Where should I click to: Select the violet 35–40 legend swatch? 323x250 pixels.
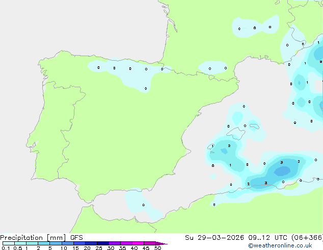point(126,243)
